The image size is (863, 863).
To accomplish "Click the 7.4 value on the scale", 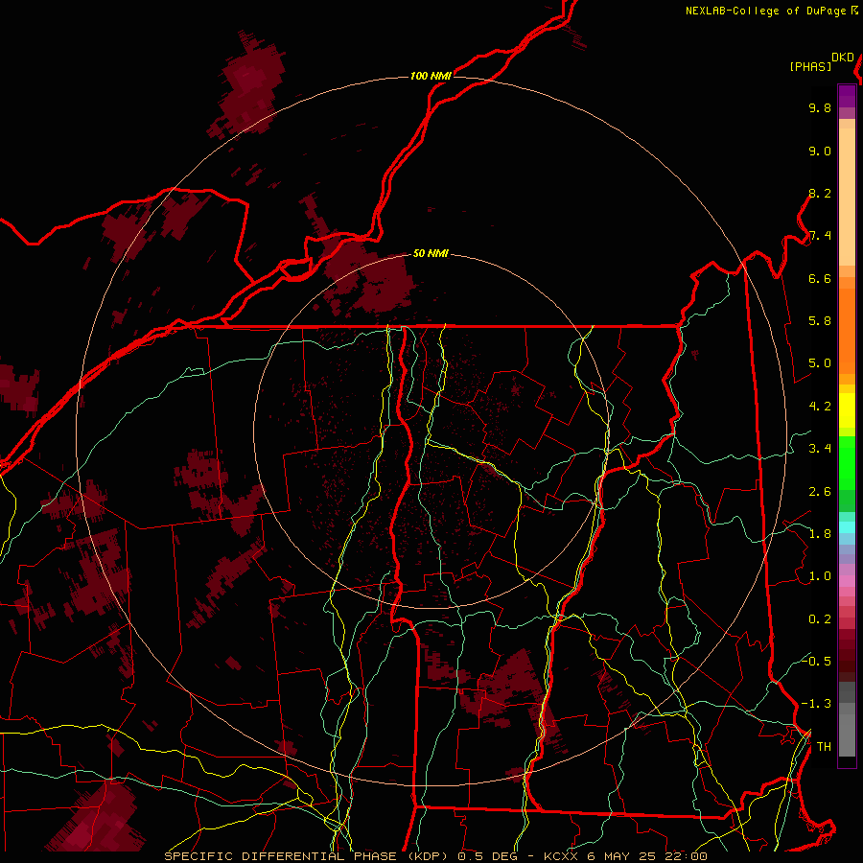I will click(820, 236).
